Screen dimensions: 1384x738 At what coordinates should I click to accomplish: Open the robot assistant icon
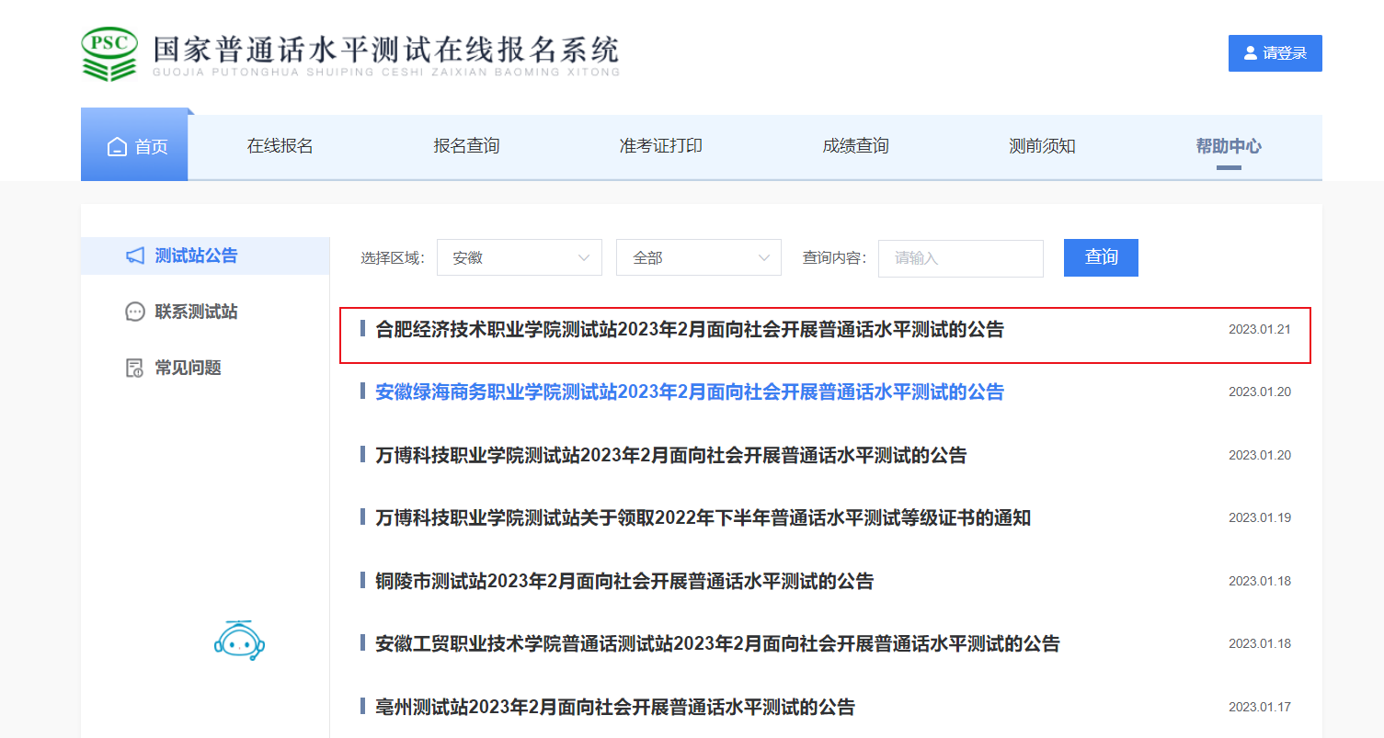(239, 639)
